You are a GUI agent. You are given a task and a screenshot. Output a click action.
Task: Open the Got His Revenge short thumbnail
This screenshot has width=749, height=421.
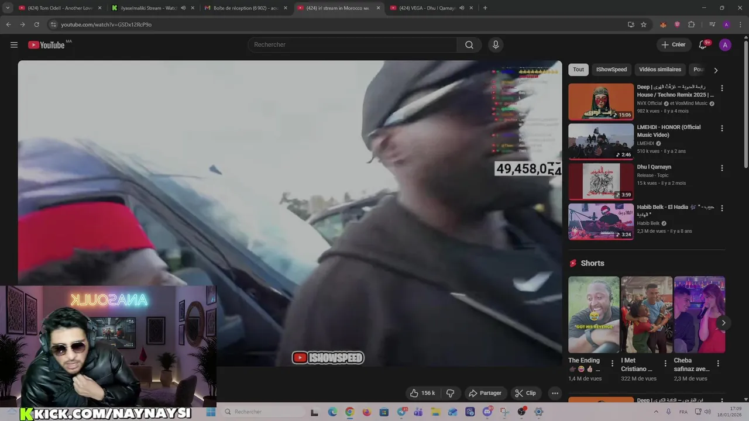[594, 315]
